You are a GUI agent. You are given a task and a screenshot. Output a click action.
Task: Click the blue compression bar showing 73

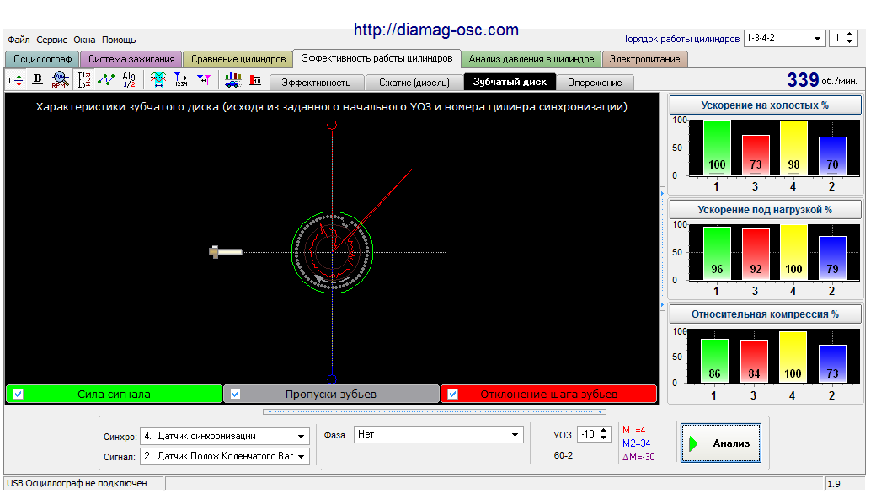click(832, 364)
